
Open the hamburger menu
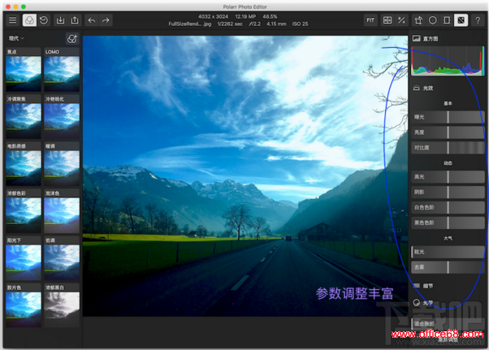coord(13,20)
